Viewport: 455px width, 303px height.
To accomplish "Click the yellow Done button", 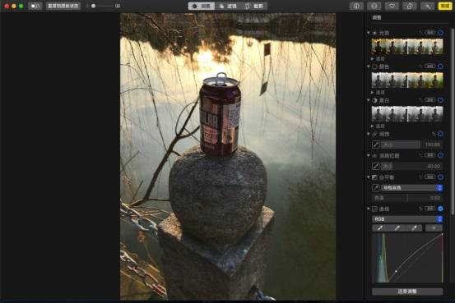I will pyautogui.click(x=445, y=6).
